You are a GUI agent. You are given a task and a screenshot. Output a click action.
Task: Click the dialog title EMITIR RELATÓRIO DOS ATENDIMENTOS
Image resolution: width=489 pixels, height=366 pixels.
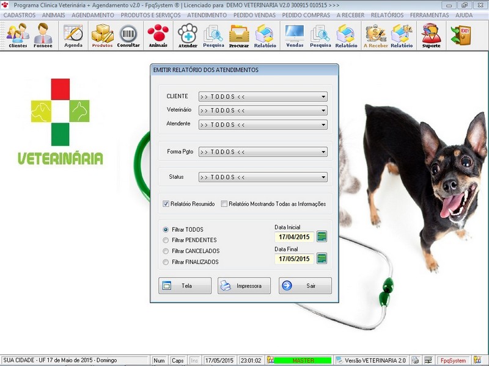[206, 70]
